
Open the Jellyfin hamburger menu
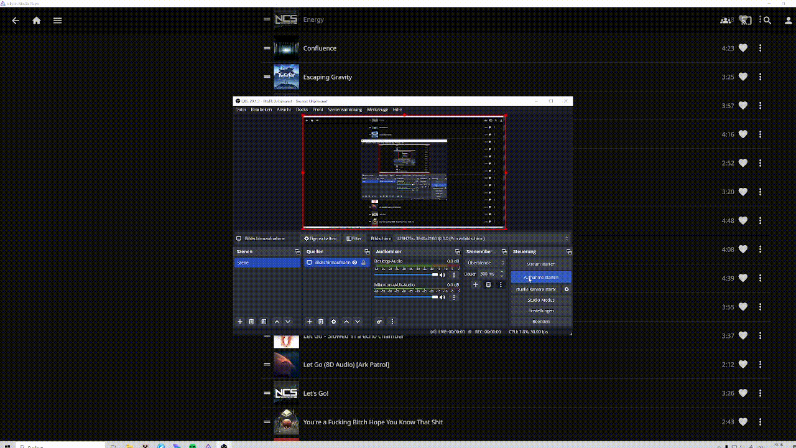pyautogui.click(x=57, y=21)
